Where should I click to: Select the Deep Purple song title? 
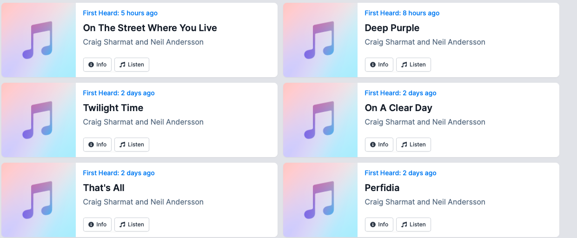(x=392, y=28)
